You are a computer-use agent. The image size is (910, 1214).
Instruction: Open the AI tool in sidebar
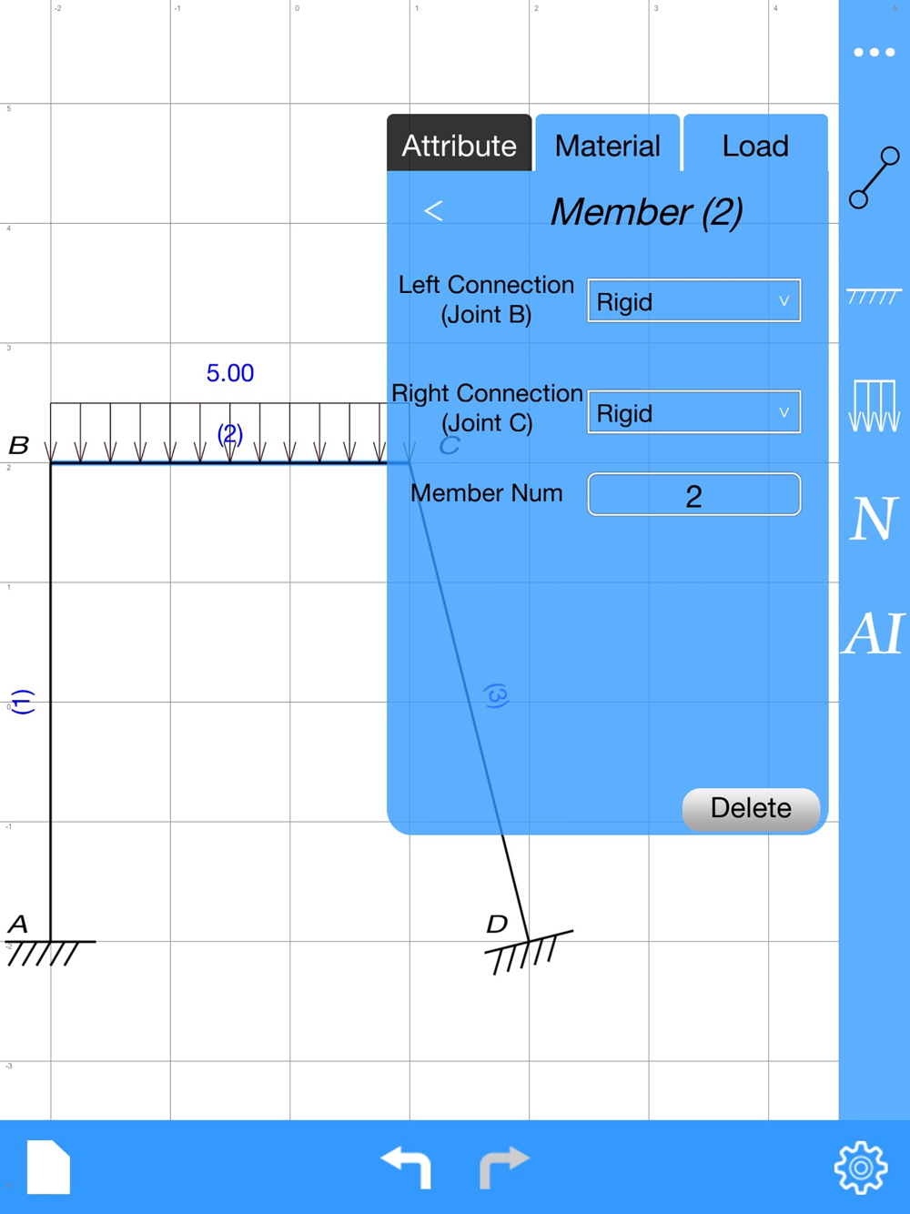[x=874, y=633]
